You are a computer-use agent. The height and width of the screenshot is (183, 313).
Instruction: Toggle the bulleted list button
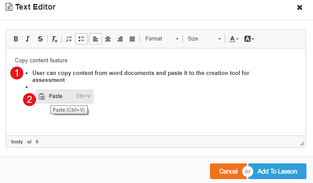pyautogui.click(x=81, y=39)
